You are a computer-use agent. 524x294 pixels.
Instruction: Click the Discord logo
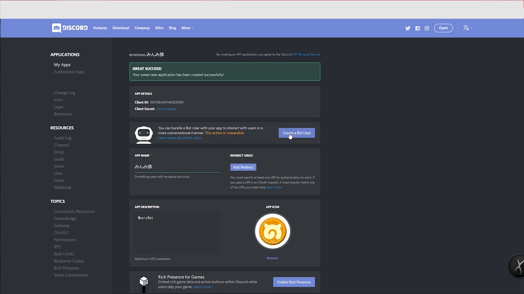[70, 28]
